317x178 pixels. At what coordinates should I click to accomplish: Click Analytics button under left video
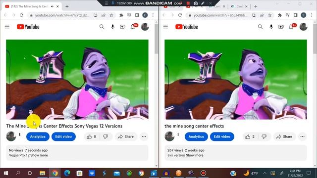38,136
